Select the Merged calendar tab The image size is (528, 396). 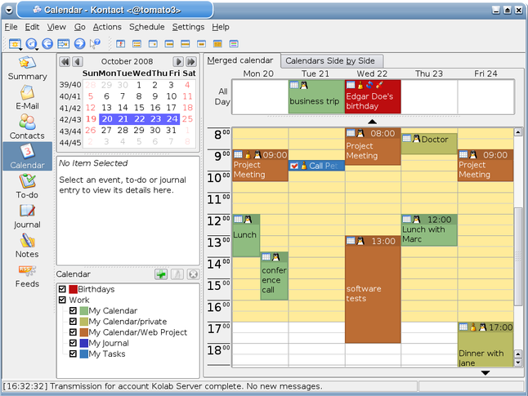(242, 60)
